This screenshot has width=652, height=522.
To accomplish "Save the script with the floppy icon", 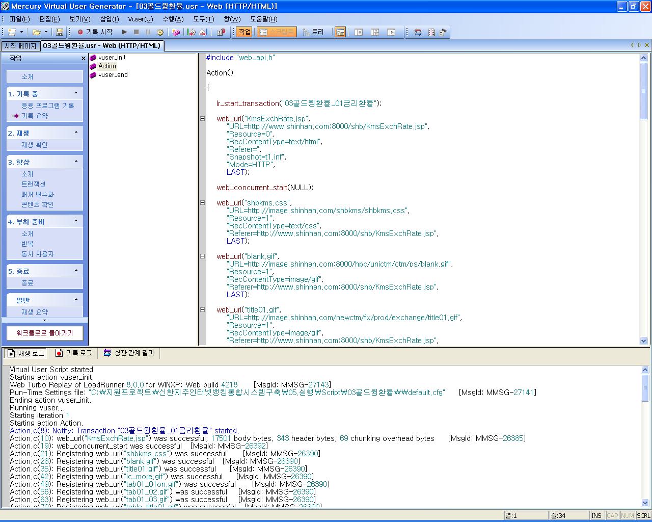I will [60, 32].
